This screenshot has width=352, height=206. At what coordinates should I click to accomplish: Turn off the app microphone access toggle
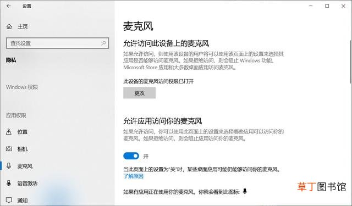(131, 156)
